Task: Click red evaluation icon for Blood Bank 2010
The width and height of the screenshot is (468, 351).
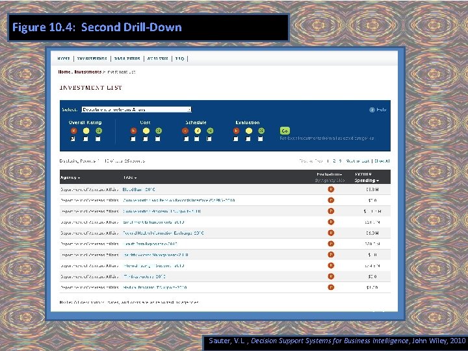Action: (331, 189)
